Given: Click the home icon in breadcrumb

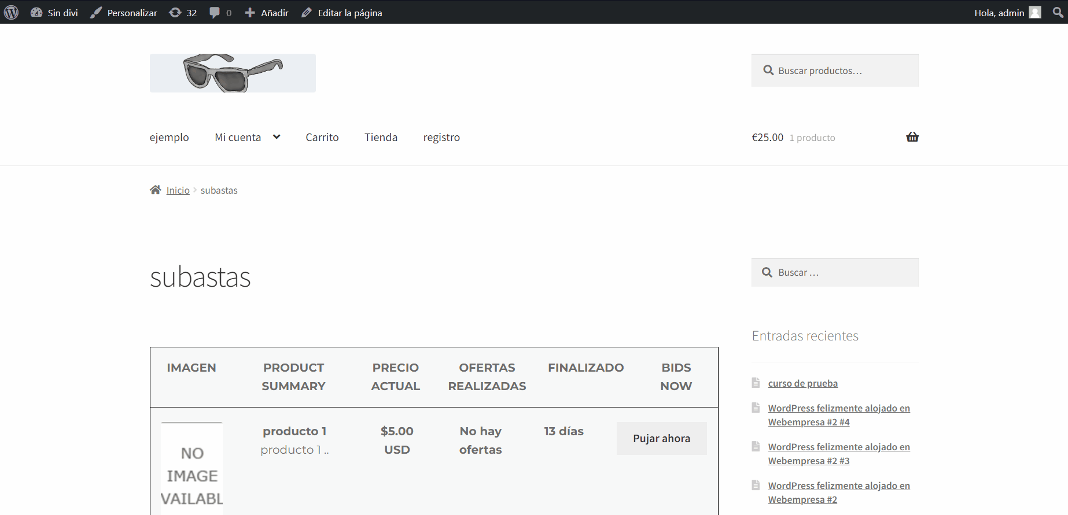Looking at the screenshot, I should (x=155, y=190).
